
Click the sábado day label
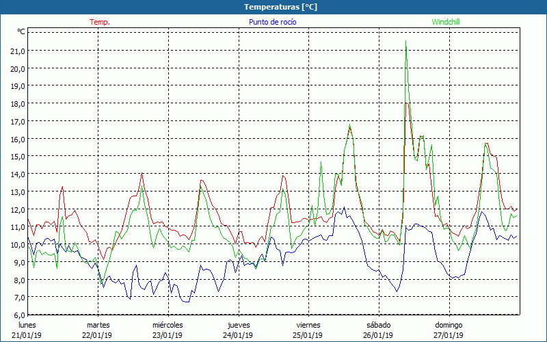(x=379, y=325)
